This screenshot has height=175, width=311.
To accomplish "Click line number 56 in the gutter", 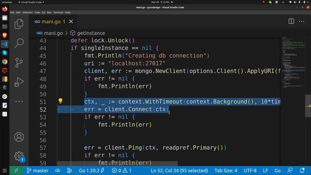I will coord(43,140).
